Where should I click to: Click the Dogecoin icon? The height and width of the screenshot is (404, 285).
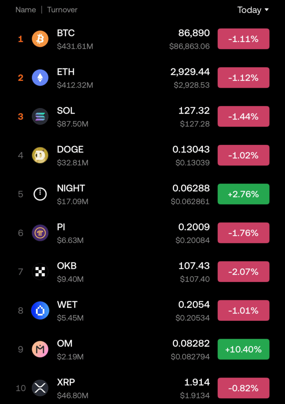(40, 155)
